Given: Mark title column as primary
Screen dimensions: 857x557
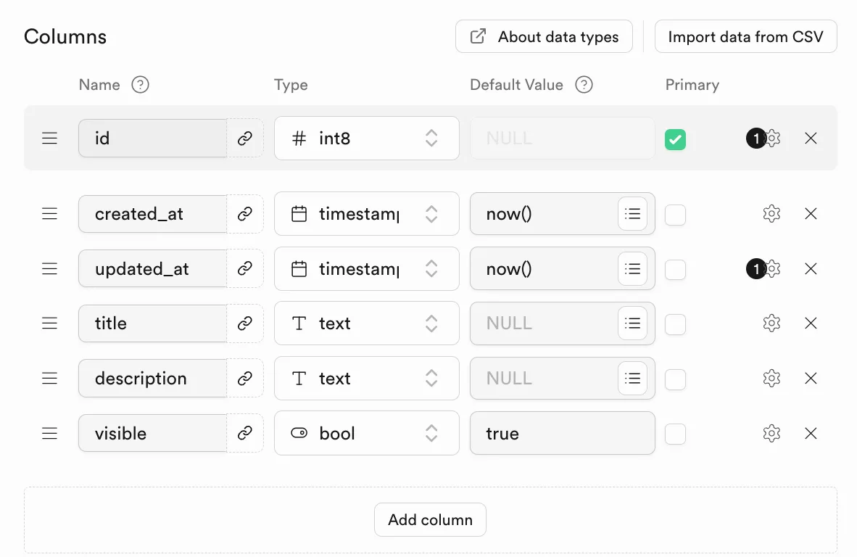Looking at the screenshot, I should (x=675, y=324).
